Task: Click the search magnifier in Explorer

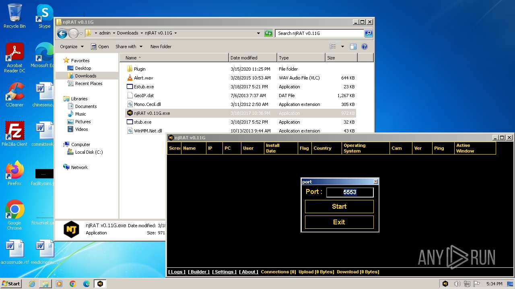Action: pyautogui.click(x=368, y=33)
